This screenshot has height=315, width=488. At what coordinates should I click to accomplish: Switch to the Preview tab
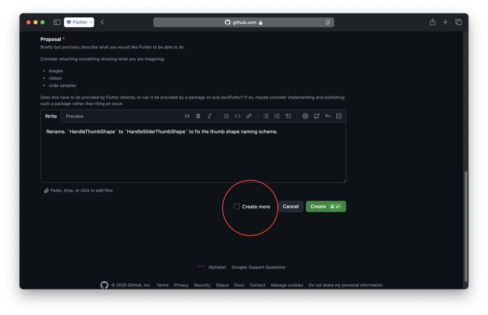[75, 116]
